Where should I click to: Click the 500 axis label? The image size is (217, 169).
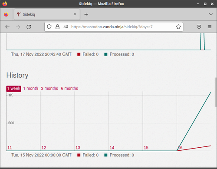point(11,123)
